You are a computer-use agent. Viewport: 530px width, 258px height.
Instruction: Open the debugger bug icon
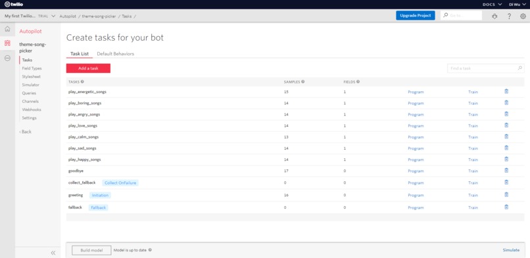click(494, 16)
